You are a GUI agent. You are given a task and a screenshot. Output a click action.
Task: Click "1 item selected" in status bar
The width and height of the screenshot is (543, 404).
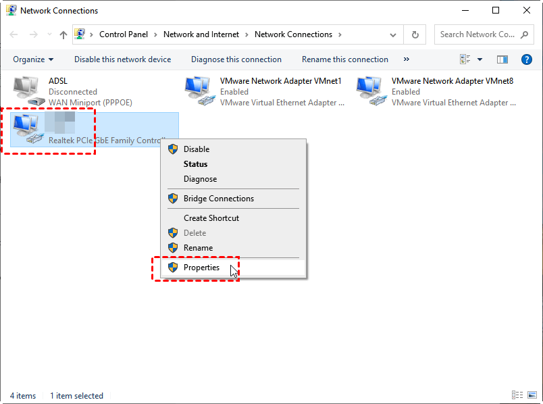pos(76,396)
